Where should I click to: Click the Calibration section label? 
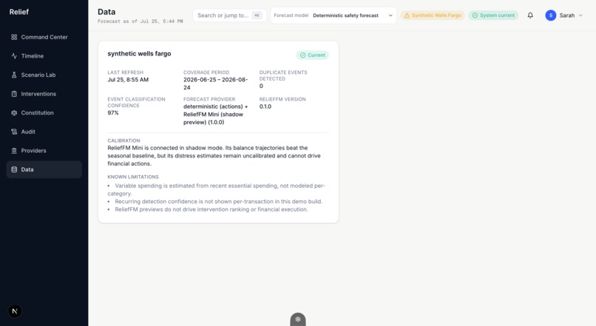coord(123,140)
